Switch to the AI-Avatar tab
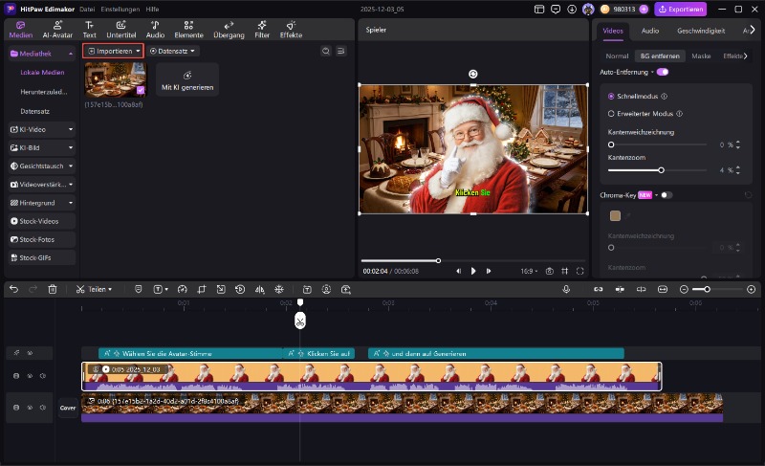This screenshot has height=466, width=765. click(x=57, y=30)
